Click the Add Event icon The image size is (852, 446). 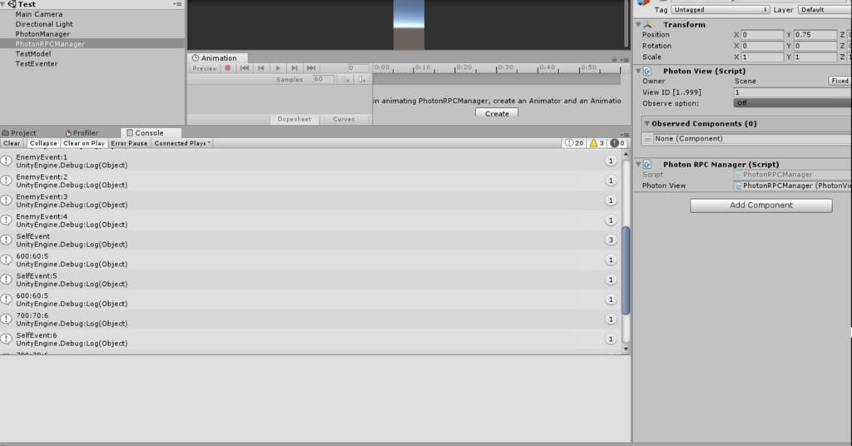pos(362,79)
